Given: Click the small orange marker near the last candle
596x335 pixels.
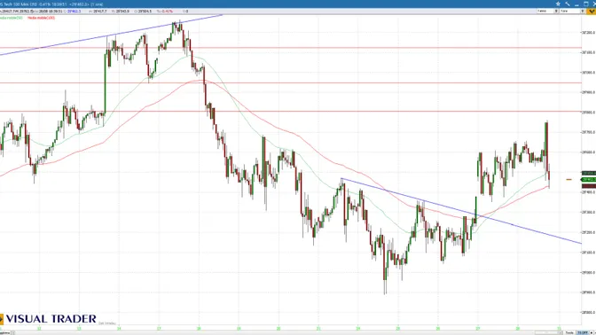Looking at the screenshot, I should [569, 179].
